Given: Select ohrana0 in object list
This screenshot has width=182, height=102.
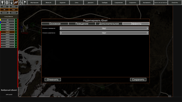Looking at the screenshot, I should tap(8, 47).
